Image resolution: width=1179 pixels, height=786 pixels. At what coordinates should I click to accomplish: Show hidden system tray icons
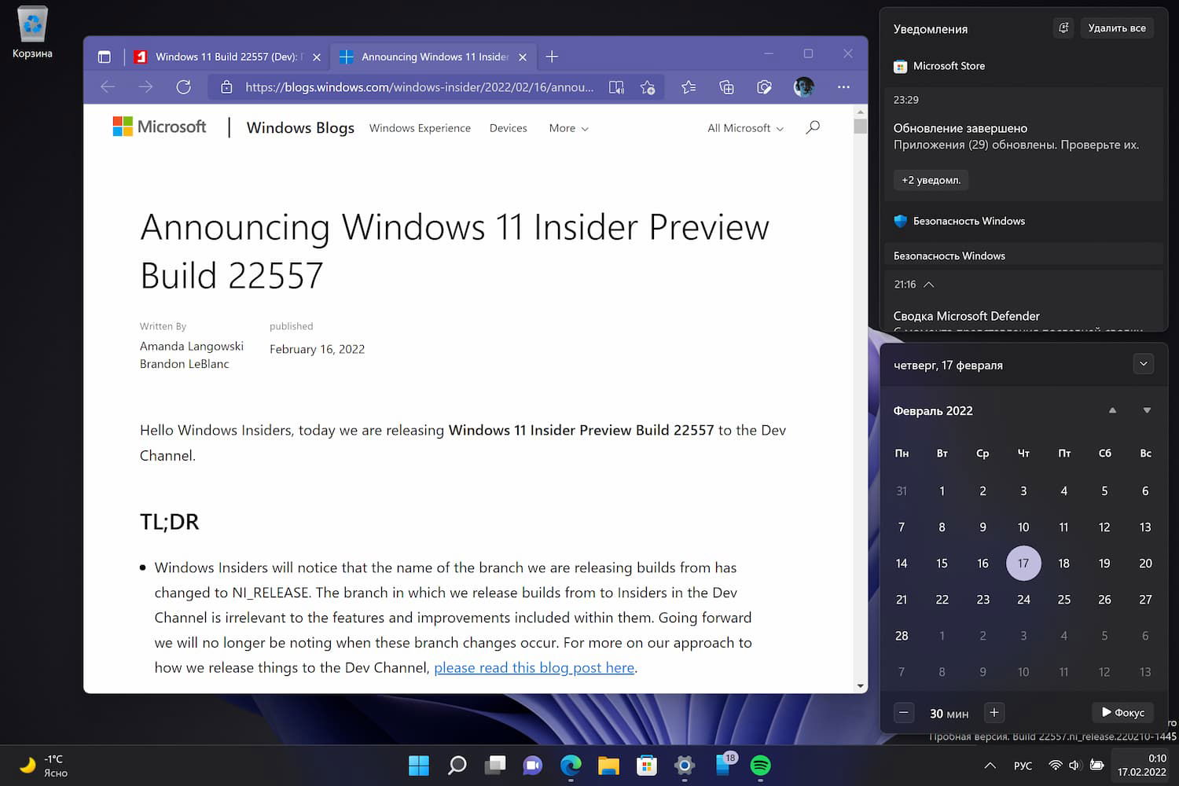[990, 766]
